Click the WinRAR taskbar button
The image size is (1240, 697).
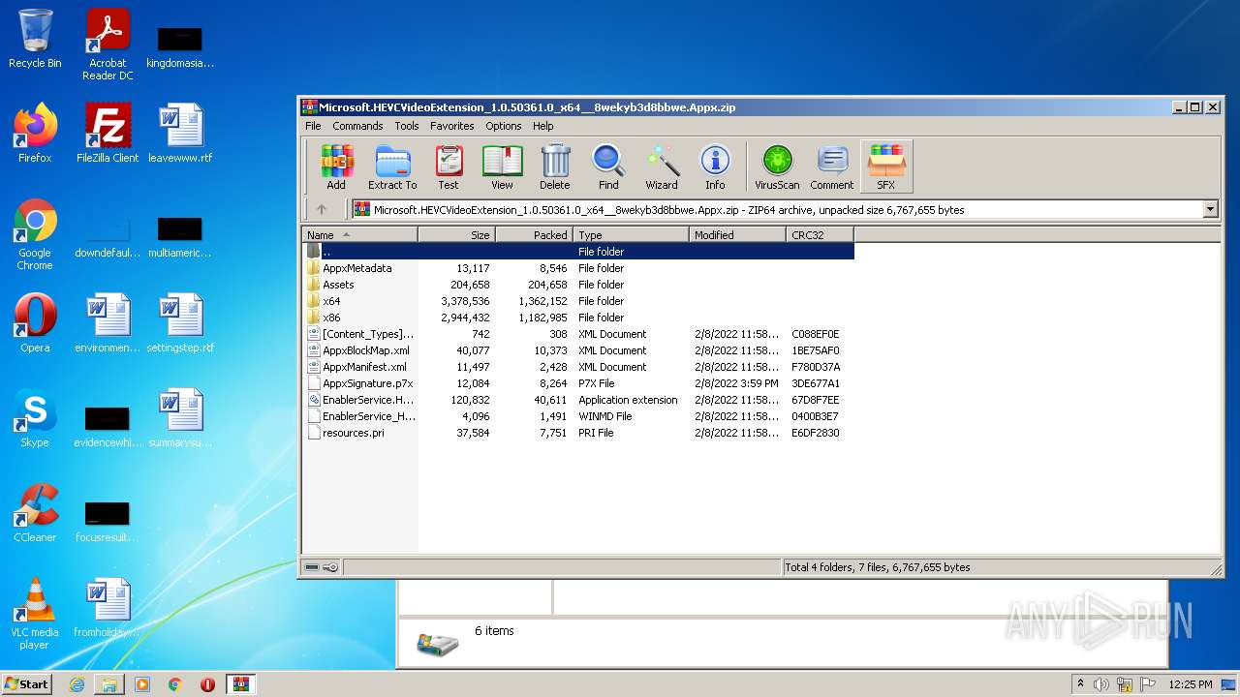(x=241, y=684)
